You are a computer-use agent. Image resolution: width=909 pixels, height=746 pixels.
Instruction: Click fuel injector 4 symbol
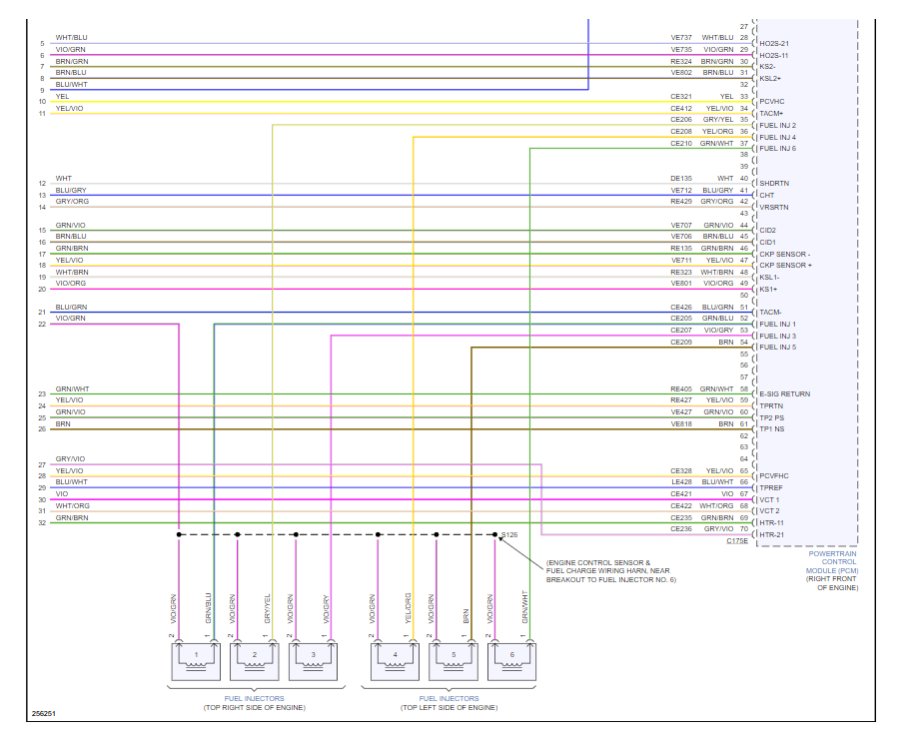395,661
